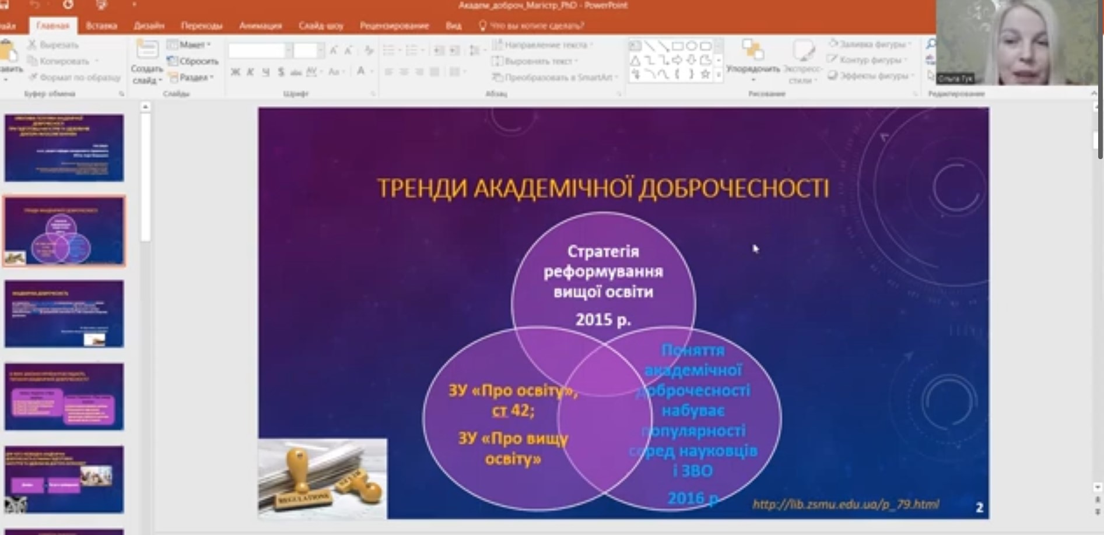The height and width of the screenshot is (535, 1104).
Task: Click the New Slide (Создать слайд) icon
Action: [x=147, y=50]
